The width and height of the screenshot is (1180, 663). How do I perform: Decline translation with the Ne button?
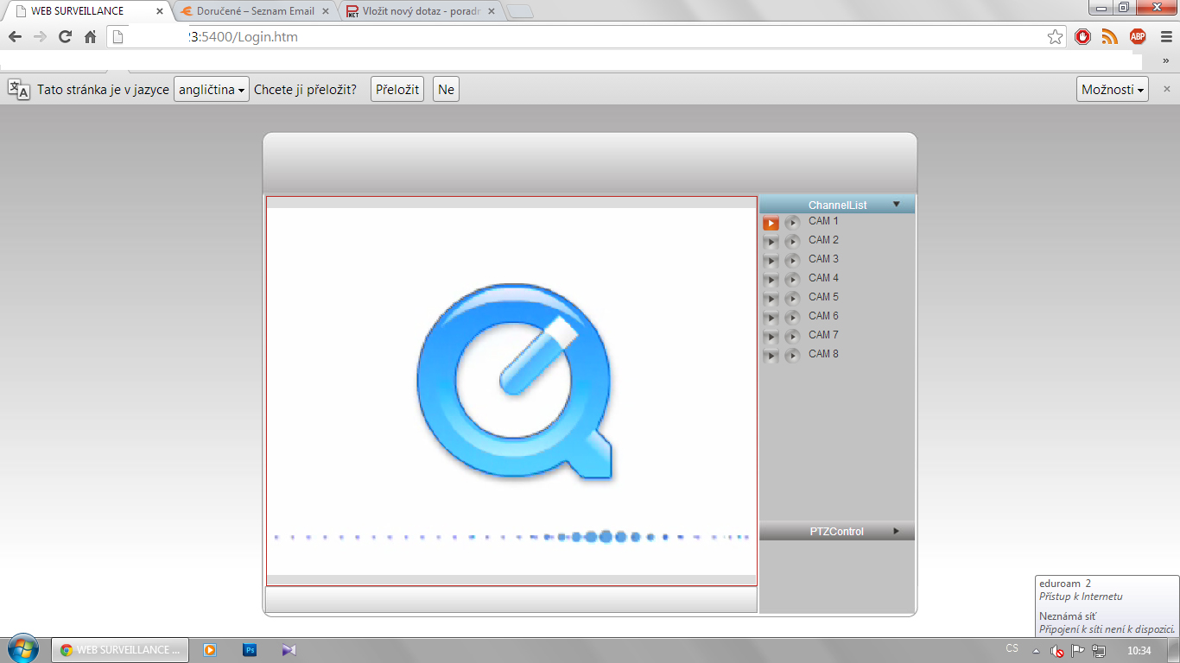[446, 90]
